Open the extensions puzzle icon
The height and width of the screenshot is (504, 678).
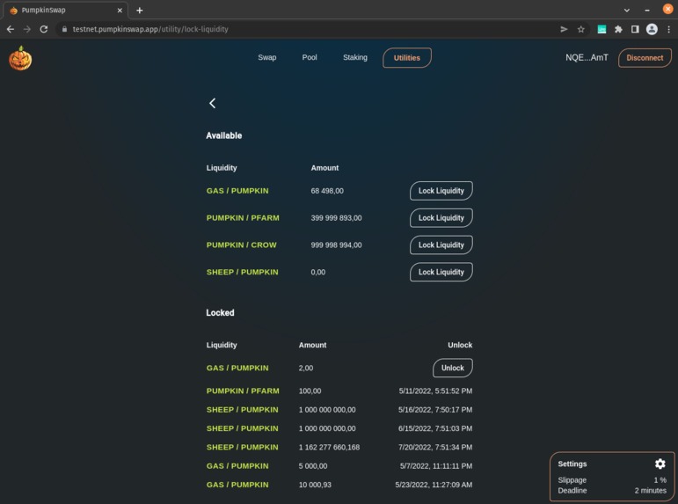click(618, 29)
